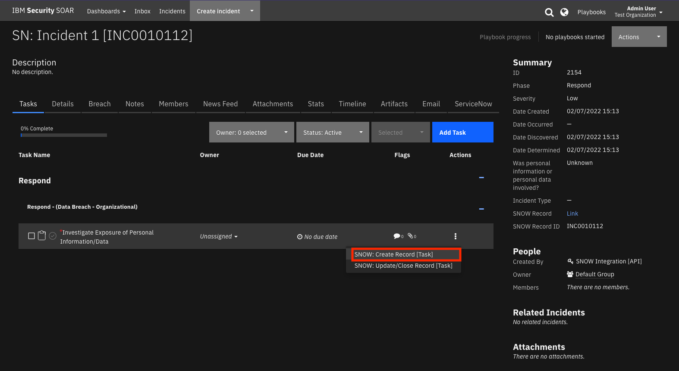The width and height of the screenshot is (679, 371).
Task: Expand the Create incident dropdown arrow
Action: tap(252, 11)
